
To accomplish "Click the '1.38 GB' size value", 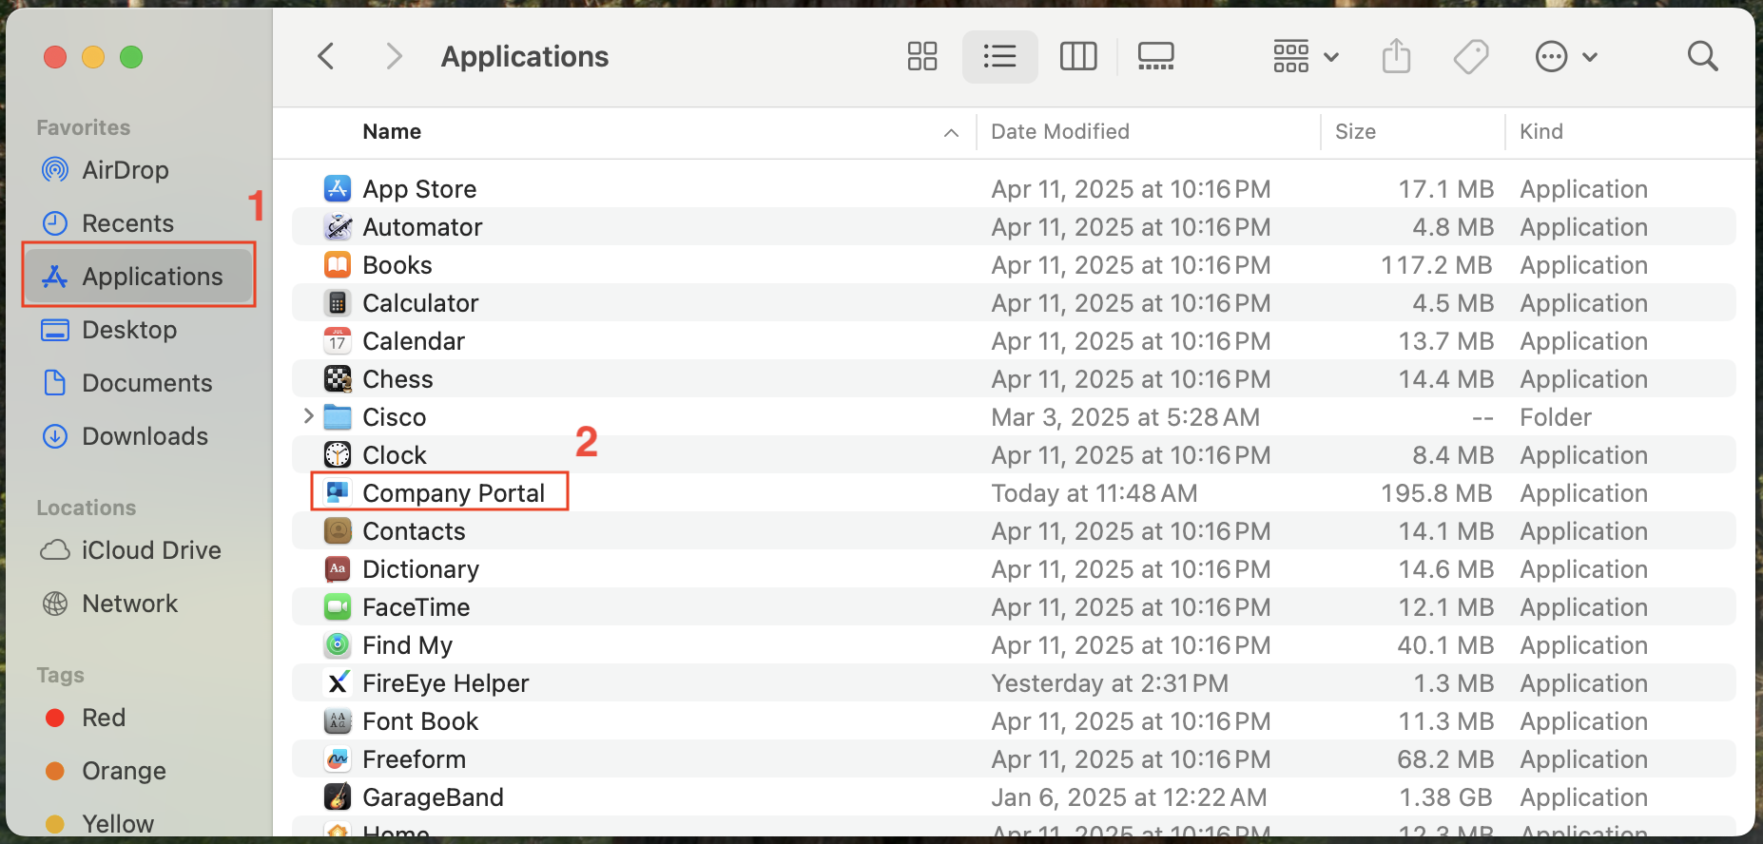I will pyautogui.click(x=1445, y=797).
